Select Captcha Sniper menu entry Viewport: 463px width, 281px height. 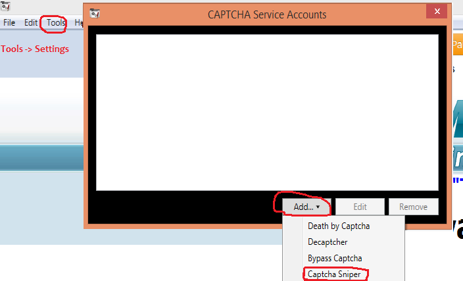coord(334,274)
